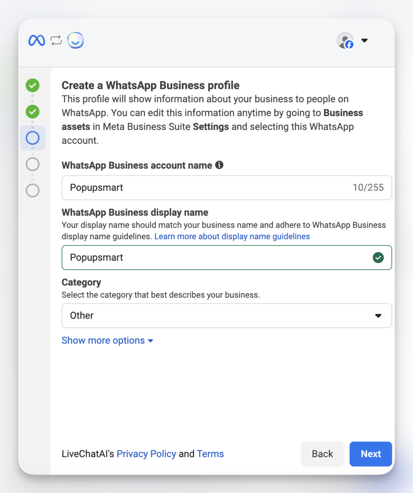Click the LiveChatAI smiley logo
413x493 pixels.
click(75, 41)
